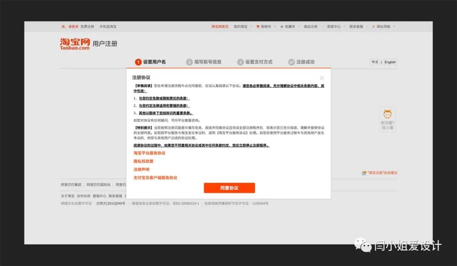Click the 同意协议 agree button
The height and width of the screenshot is (266, 457).
pos(229,188)
